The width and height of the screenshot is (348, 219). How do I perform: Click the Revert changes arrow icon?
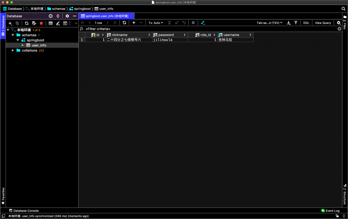click(184, 23)
